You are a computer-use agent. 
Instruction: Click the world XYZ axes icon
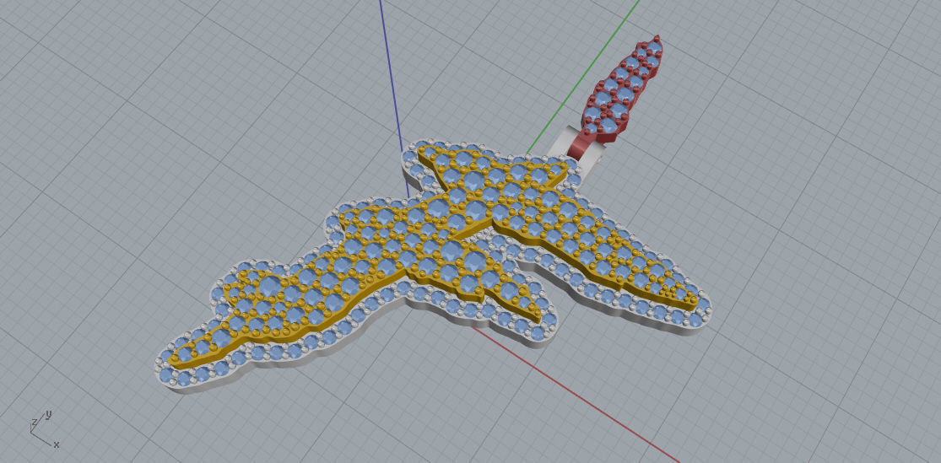point(43,430)
